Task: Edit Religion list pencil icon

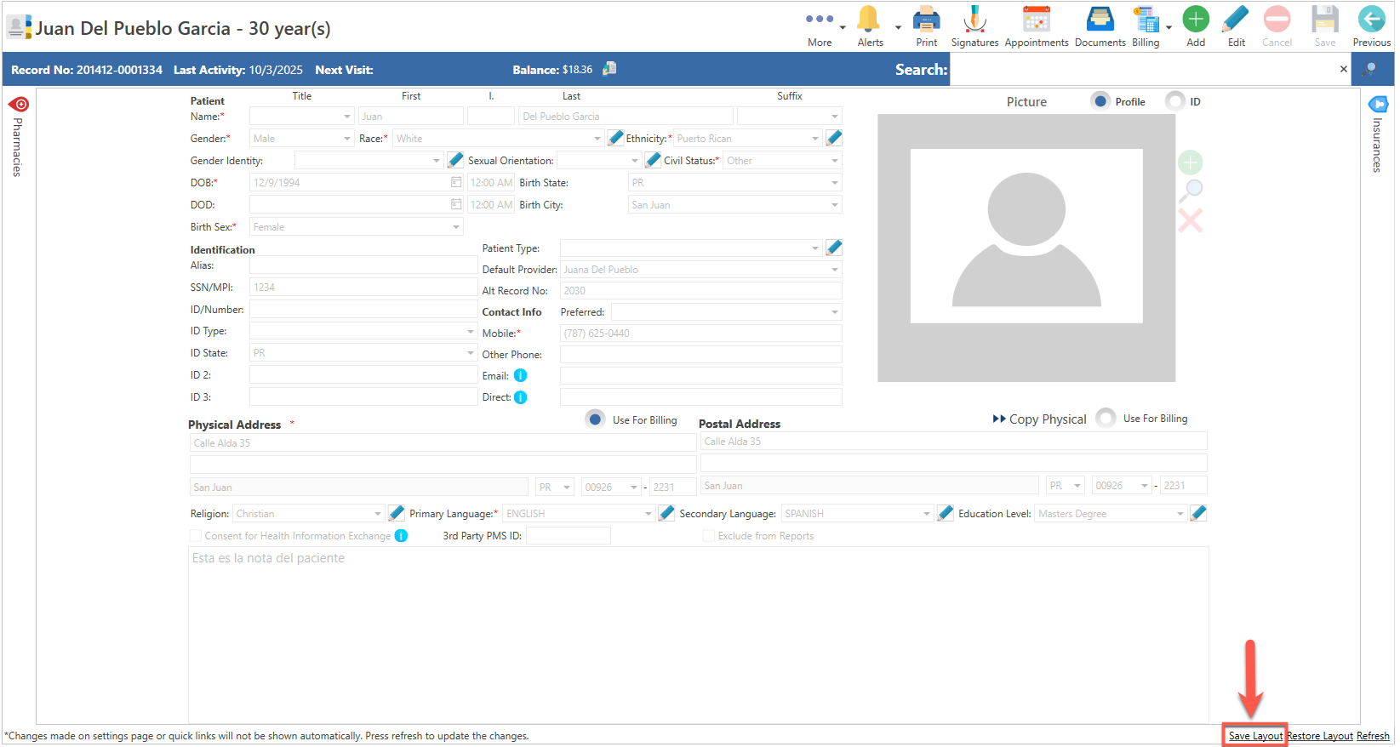Action: click(396, 513)
